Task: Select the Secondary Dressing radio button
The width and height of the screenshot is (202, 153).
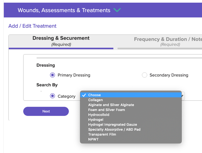Action: click(x=144, y=75)
